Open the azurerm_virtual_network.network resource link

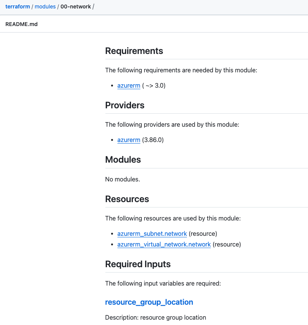pos(164,244)
